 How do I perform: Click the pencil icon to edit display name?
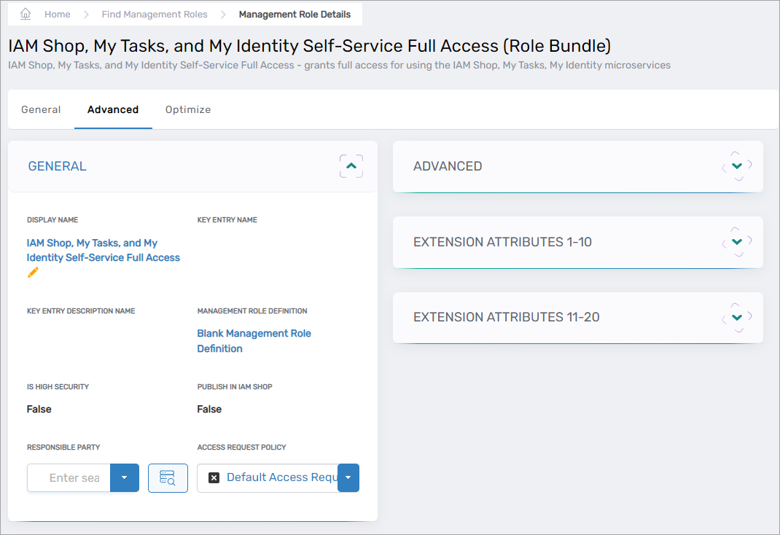[x=33, y=273]
